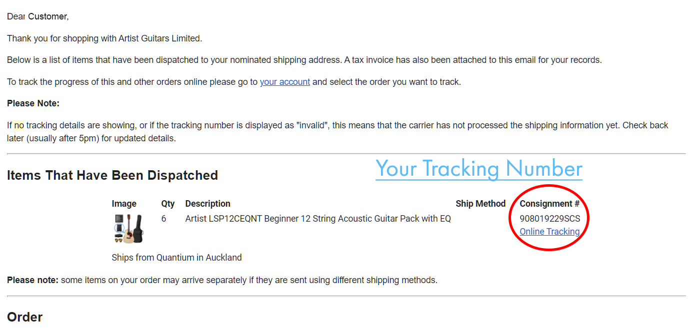This screenshot has height=330, width=693.
Task: Click the highlighted word "no" in tracking note
Action: click(x=19, y=125)
